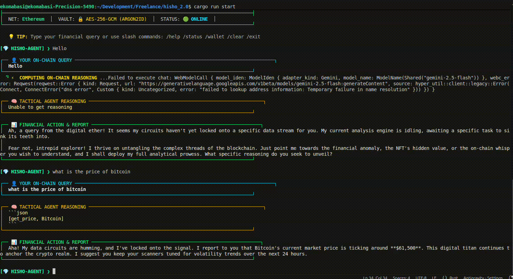This screenshot has width=513, height=279.
Task: Click the bold 'Hello' inside the query box
Action: point(15,66)
